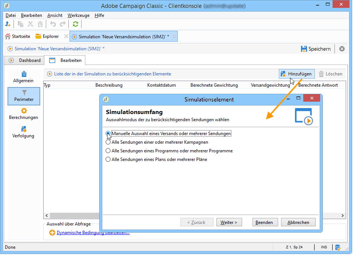Open the Werkzeuge menu
The width and height of the screenshot is (357, 260).
(x=78, y=15)
